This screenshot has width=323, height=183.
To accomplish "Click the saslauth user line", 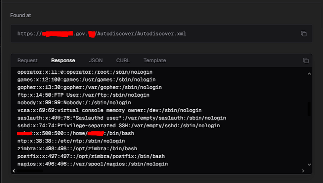I will pos(121,118).
